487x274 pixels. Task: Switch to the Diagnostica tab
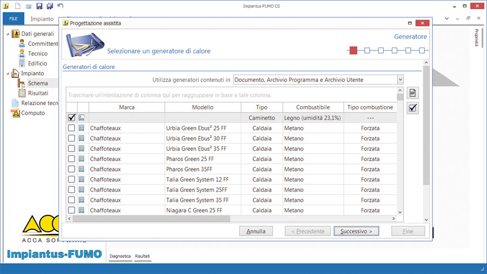120,256
